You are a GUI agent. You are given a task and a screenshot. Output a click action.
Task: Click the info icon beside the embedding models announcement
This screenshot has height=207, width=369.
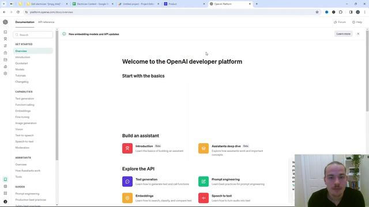pos(64,34)
